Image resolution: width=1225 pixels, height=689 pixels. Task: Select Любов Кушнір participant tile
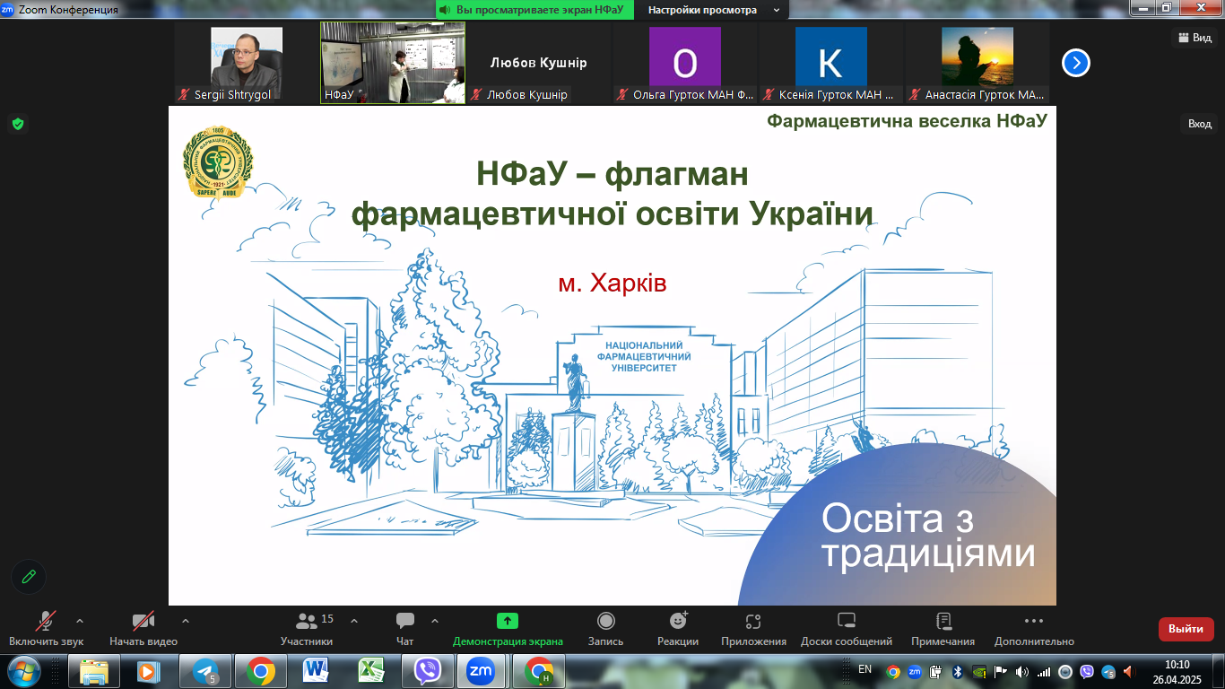click(x=538, y=63)
